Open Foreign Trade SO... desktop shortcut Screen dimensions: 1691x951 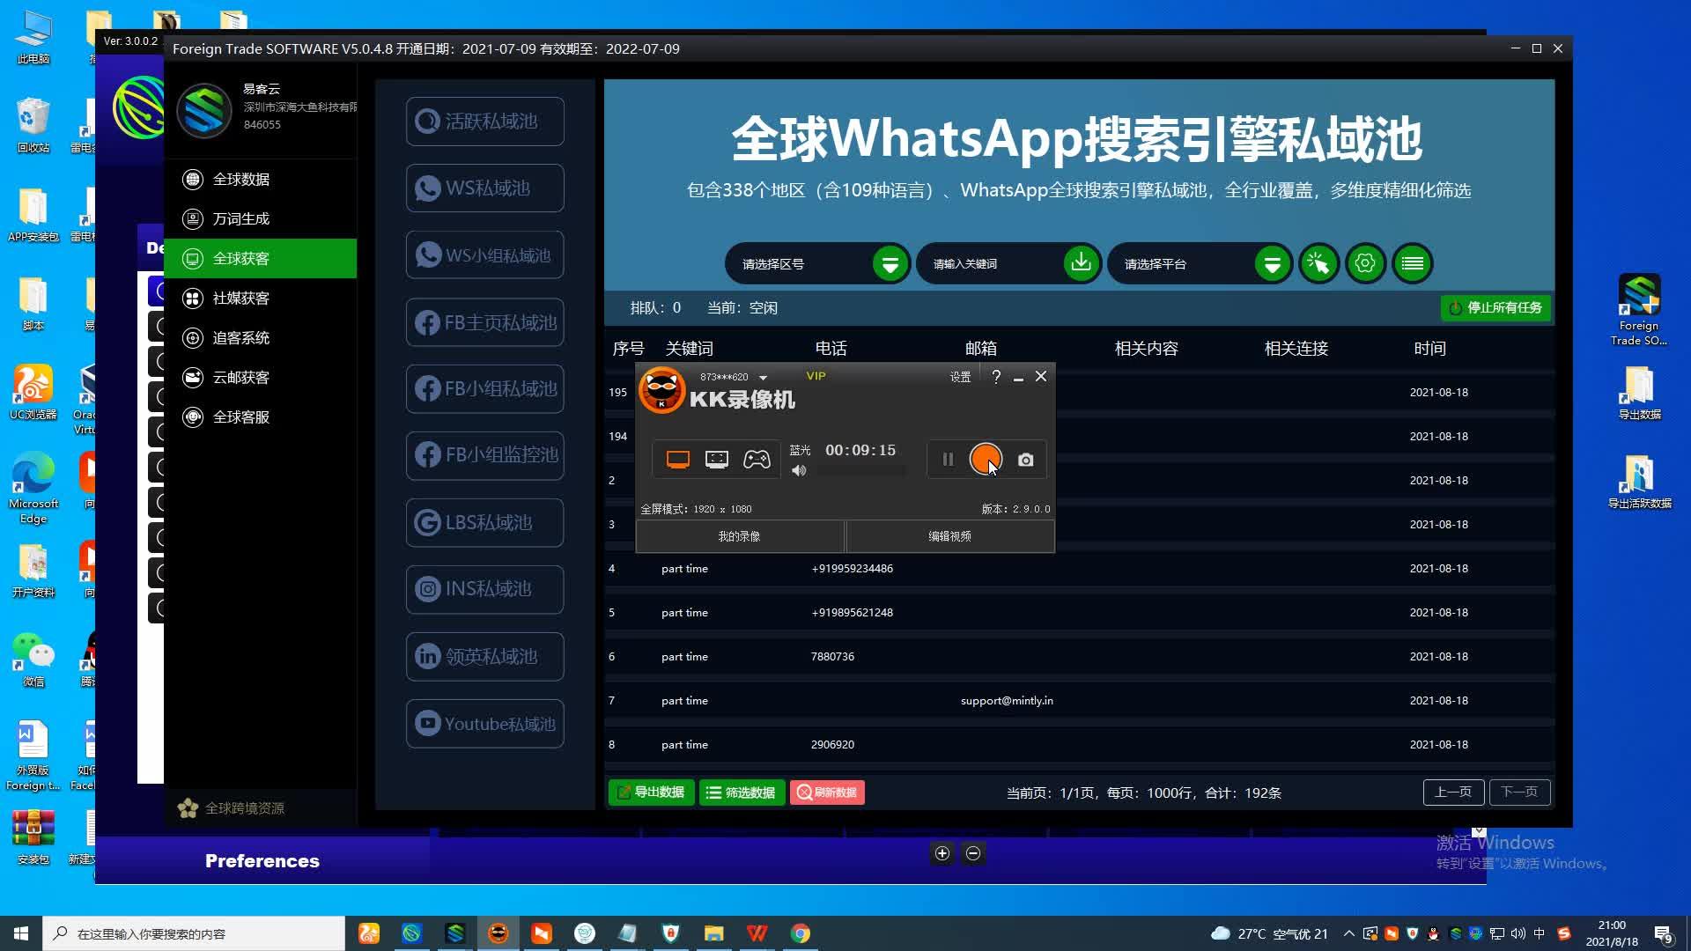(x=1638, y=310)
